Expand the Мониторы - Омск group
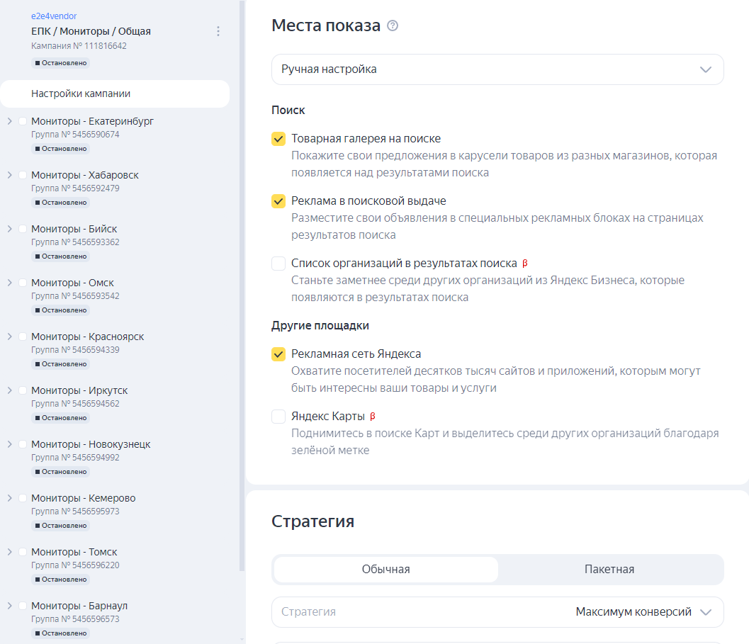 9,283
